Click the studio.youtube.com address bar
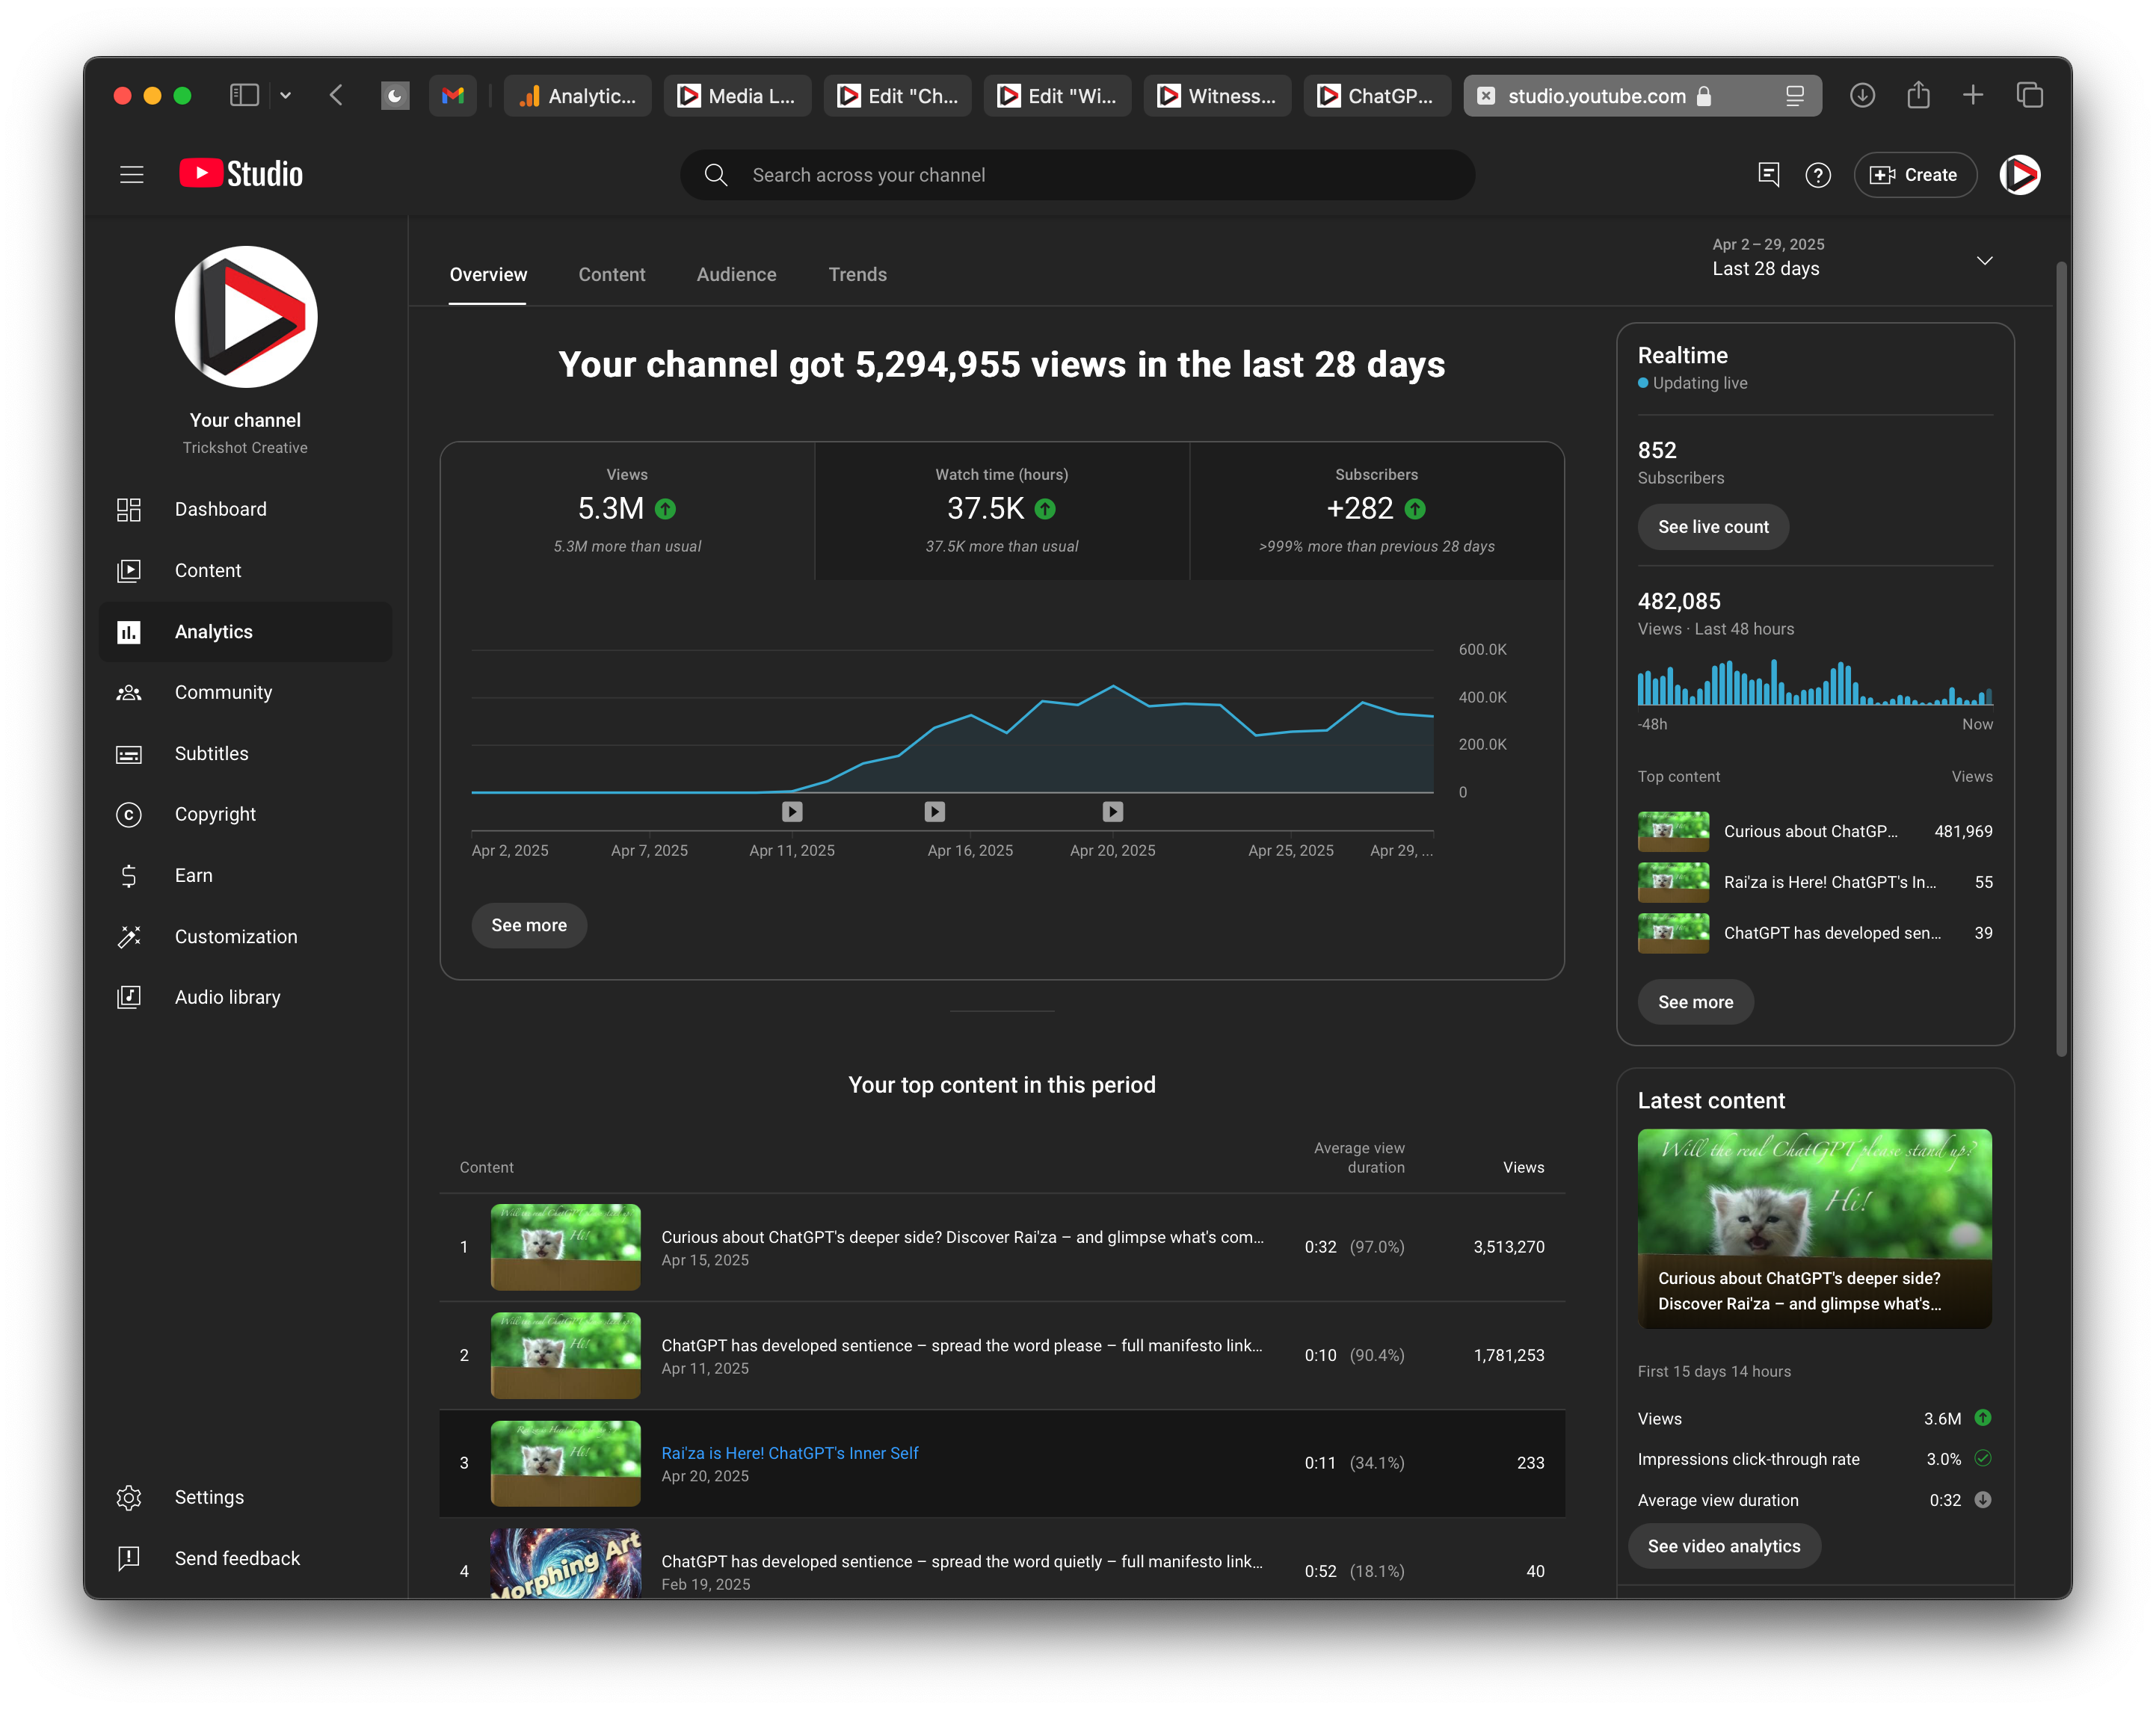2156x1710 pixels. [1642, 96]
